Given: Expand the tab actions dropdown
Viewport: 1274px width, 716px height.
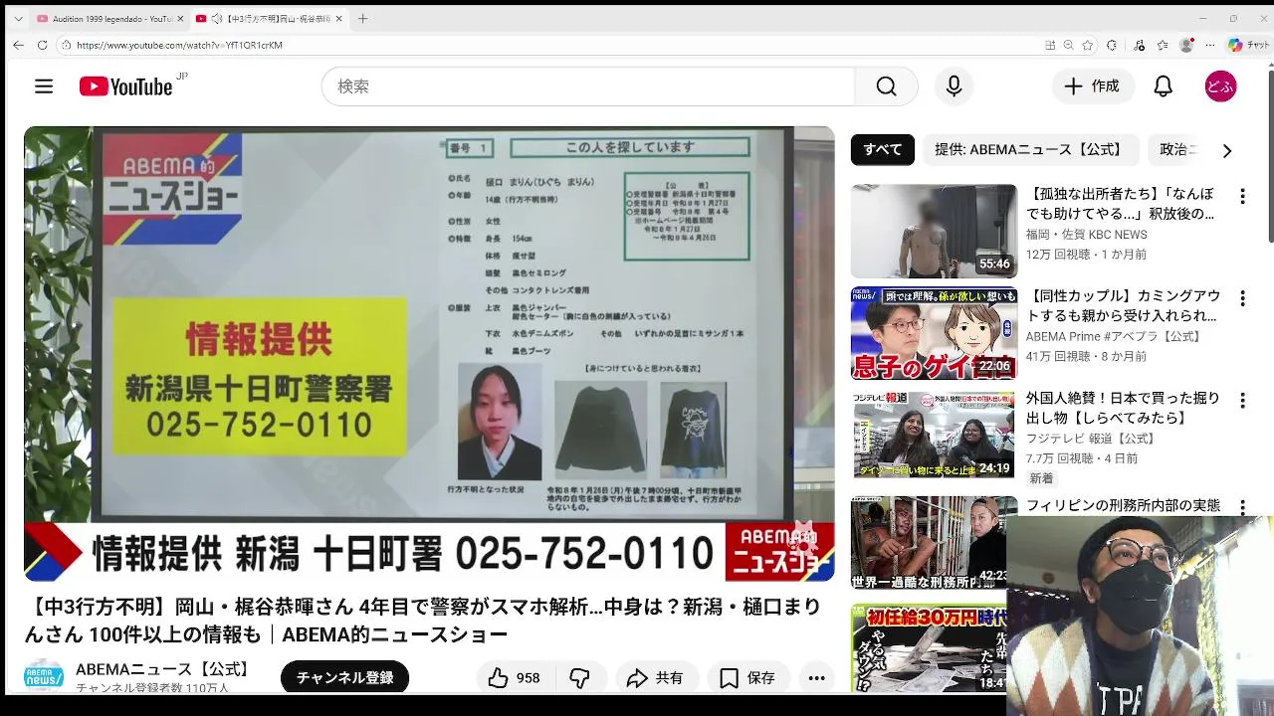Looking at the screenshot, I should (18, 19).
